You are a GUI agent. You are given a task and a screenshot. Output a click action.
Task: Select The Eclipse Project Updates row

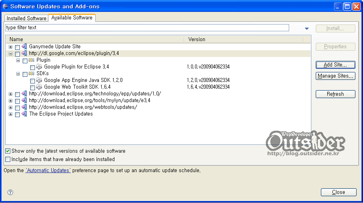click(x=158, y=114)
